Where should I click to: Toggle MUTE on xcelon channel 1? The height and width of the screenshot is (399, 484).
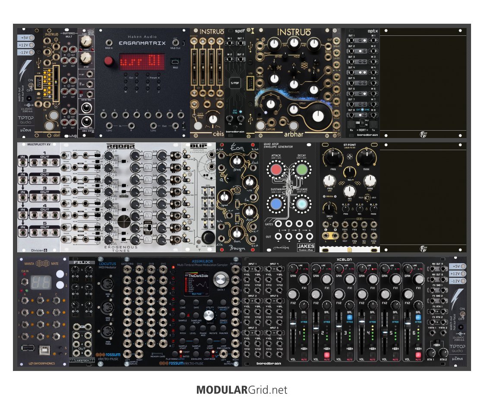304,355
